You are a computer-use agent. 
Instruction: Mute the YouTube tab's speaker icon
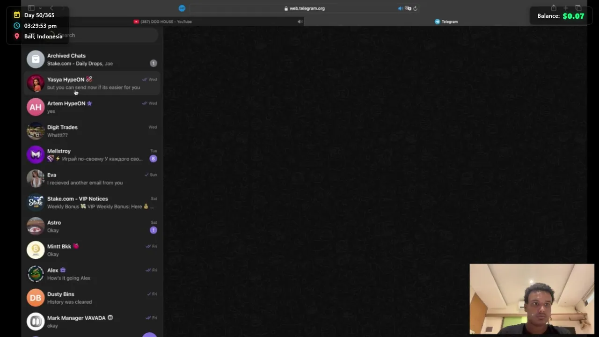pos(300,22)
